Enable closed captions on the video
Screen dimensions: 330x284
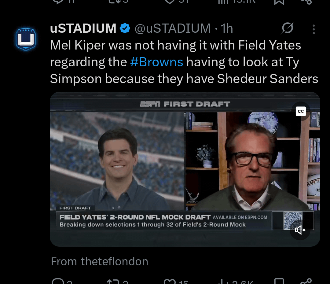tap(301, 111)
